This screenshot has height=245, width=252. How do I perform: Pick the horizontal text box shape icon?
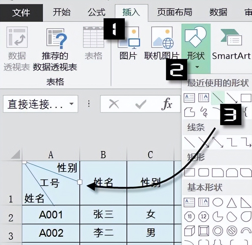190,202
